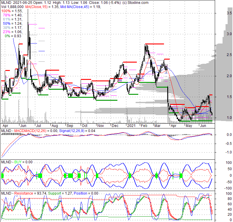Select the 50% = 1.24 Fibonacci level

coord(13,24)
